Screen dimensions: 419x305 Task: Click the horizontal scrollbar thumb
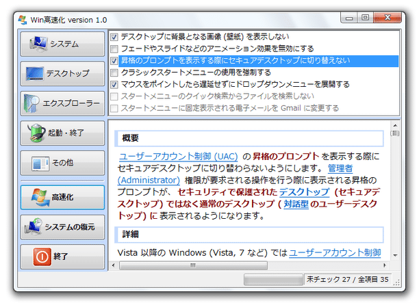click(x=193, y=265)
